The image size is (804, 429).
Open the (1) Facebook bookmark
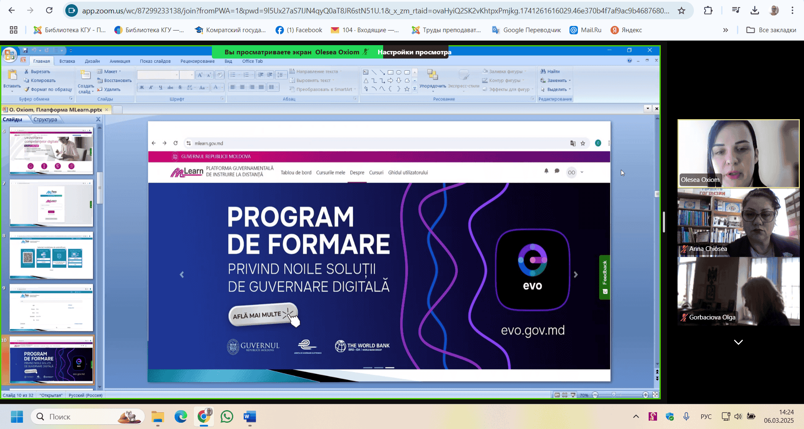pos(299,30)
